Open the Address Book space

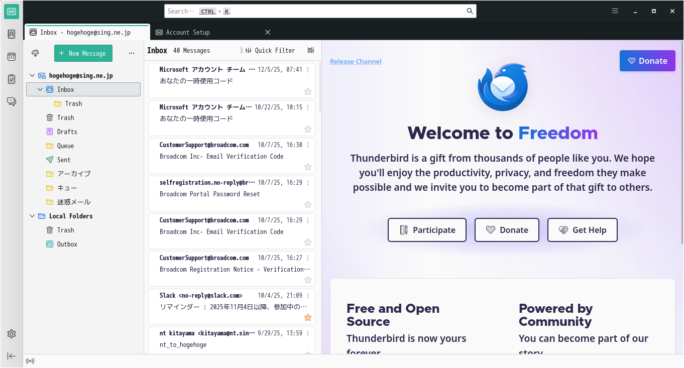[x=12, y=34]
